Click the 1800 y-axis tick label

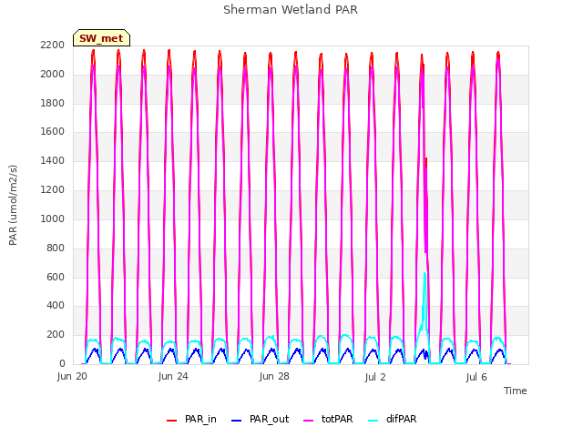53,103
